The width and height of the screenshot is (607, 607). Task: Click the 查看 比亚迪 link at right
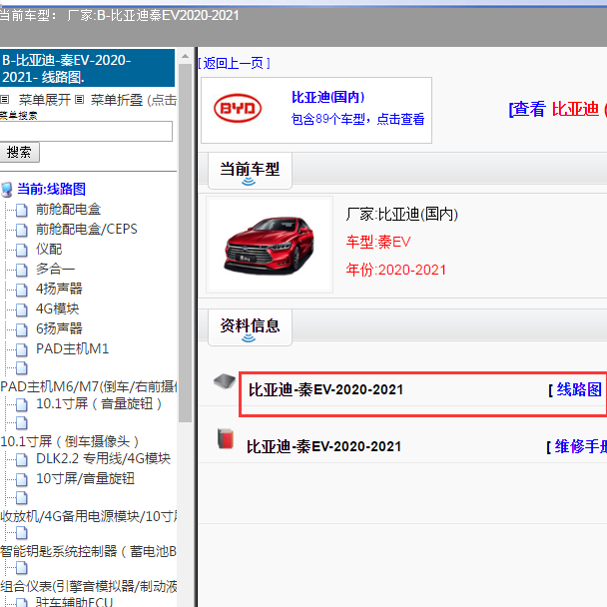pyautogui.click(x=557, y=109)
